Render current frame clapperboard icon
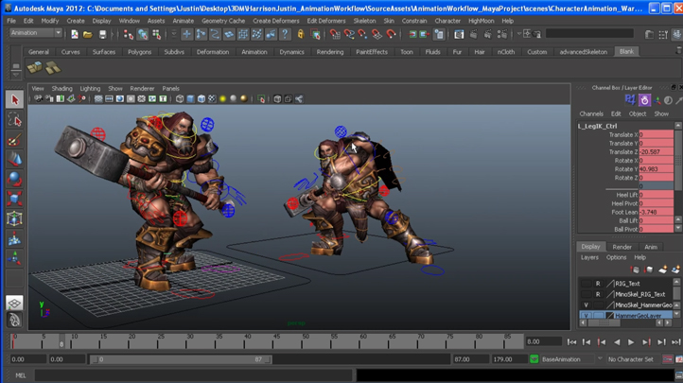The height and width of the screenshot is (383, 683). (x=474, y=34)
